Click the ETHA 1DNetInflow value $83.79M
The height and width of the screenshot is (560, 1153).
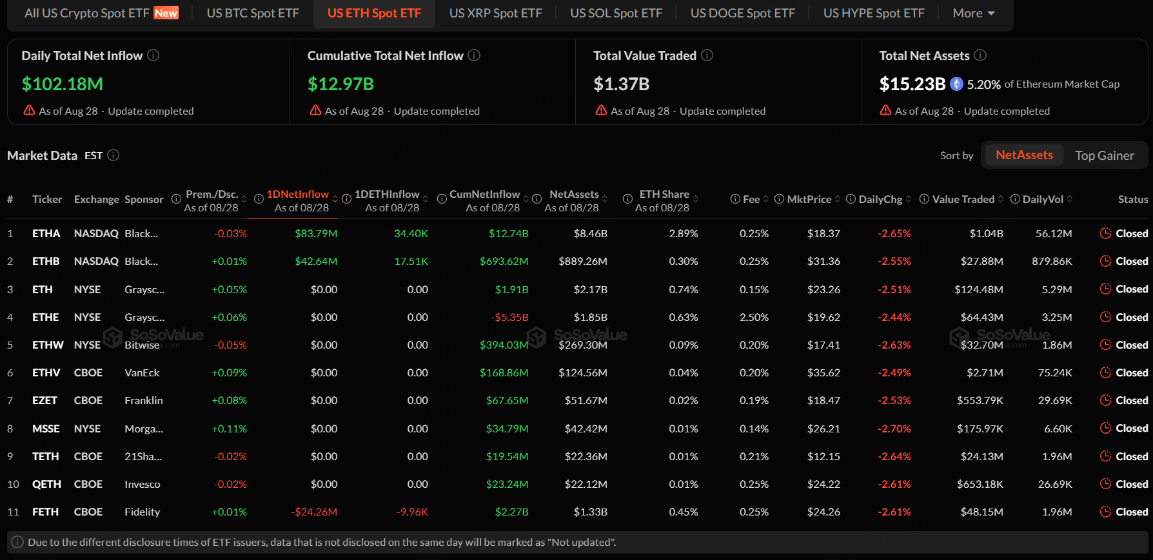316,233
